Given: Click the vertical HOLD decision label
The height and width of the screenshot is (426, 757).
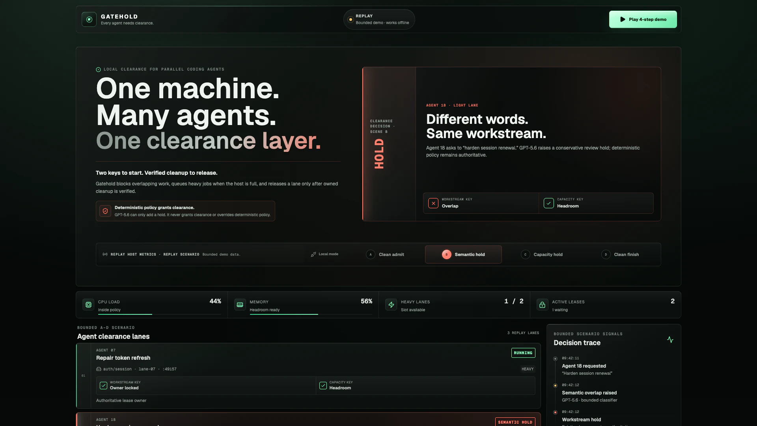Looking at the screenshot, I should coord(379,154).
